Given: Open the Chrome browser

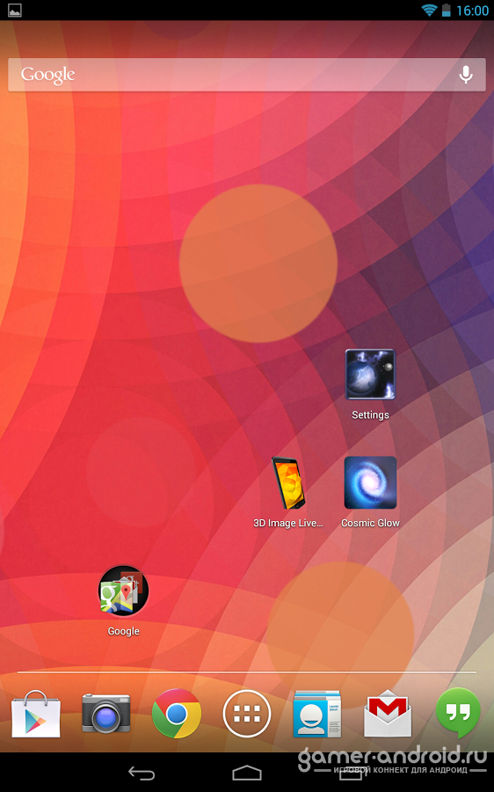Looking at the screenshot, I should (177, 714).
